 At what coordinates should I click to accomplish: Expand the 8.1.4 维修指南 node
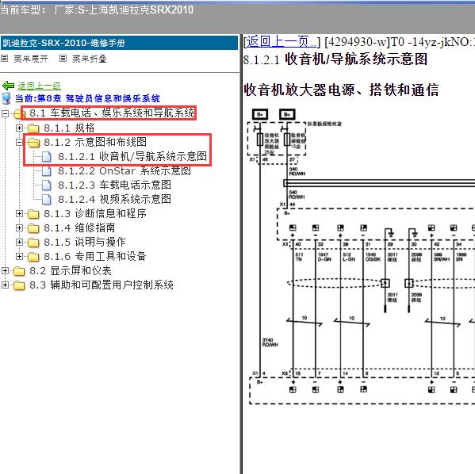pos(19,227)
